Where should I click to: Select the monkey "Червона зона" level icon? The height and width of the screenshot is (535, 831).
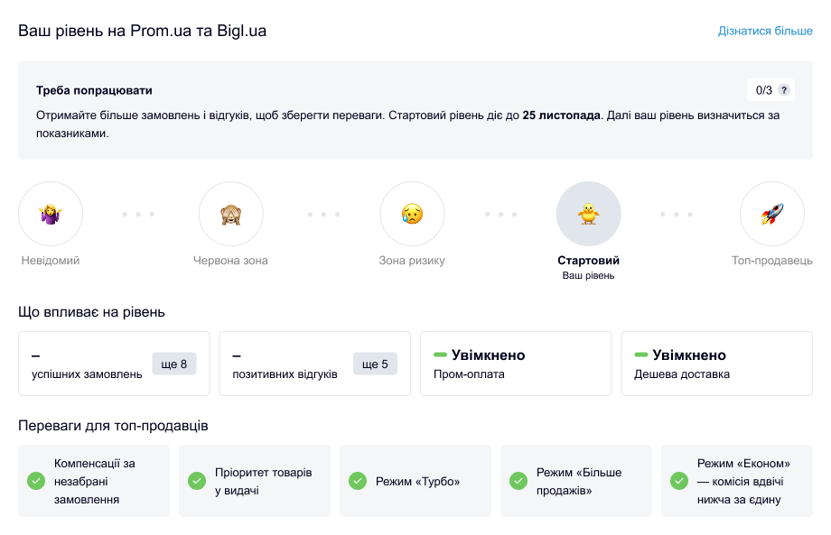(x=230, y=214)
